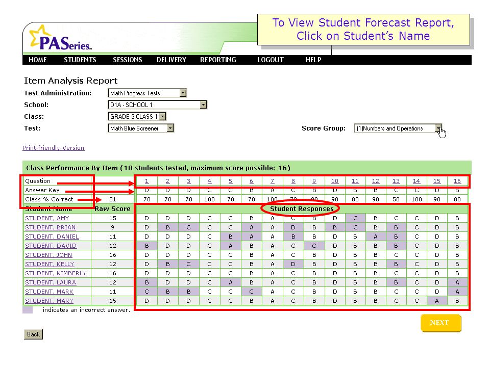Image resolution: width=490 pixels, height=367 pixels.
Task: Click question number 4 link
Action: pos(209,181)
